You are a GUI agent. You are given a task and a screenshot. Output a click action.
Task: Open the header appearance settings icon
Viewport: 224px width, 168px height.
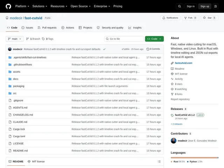pos(216,6)
